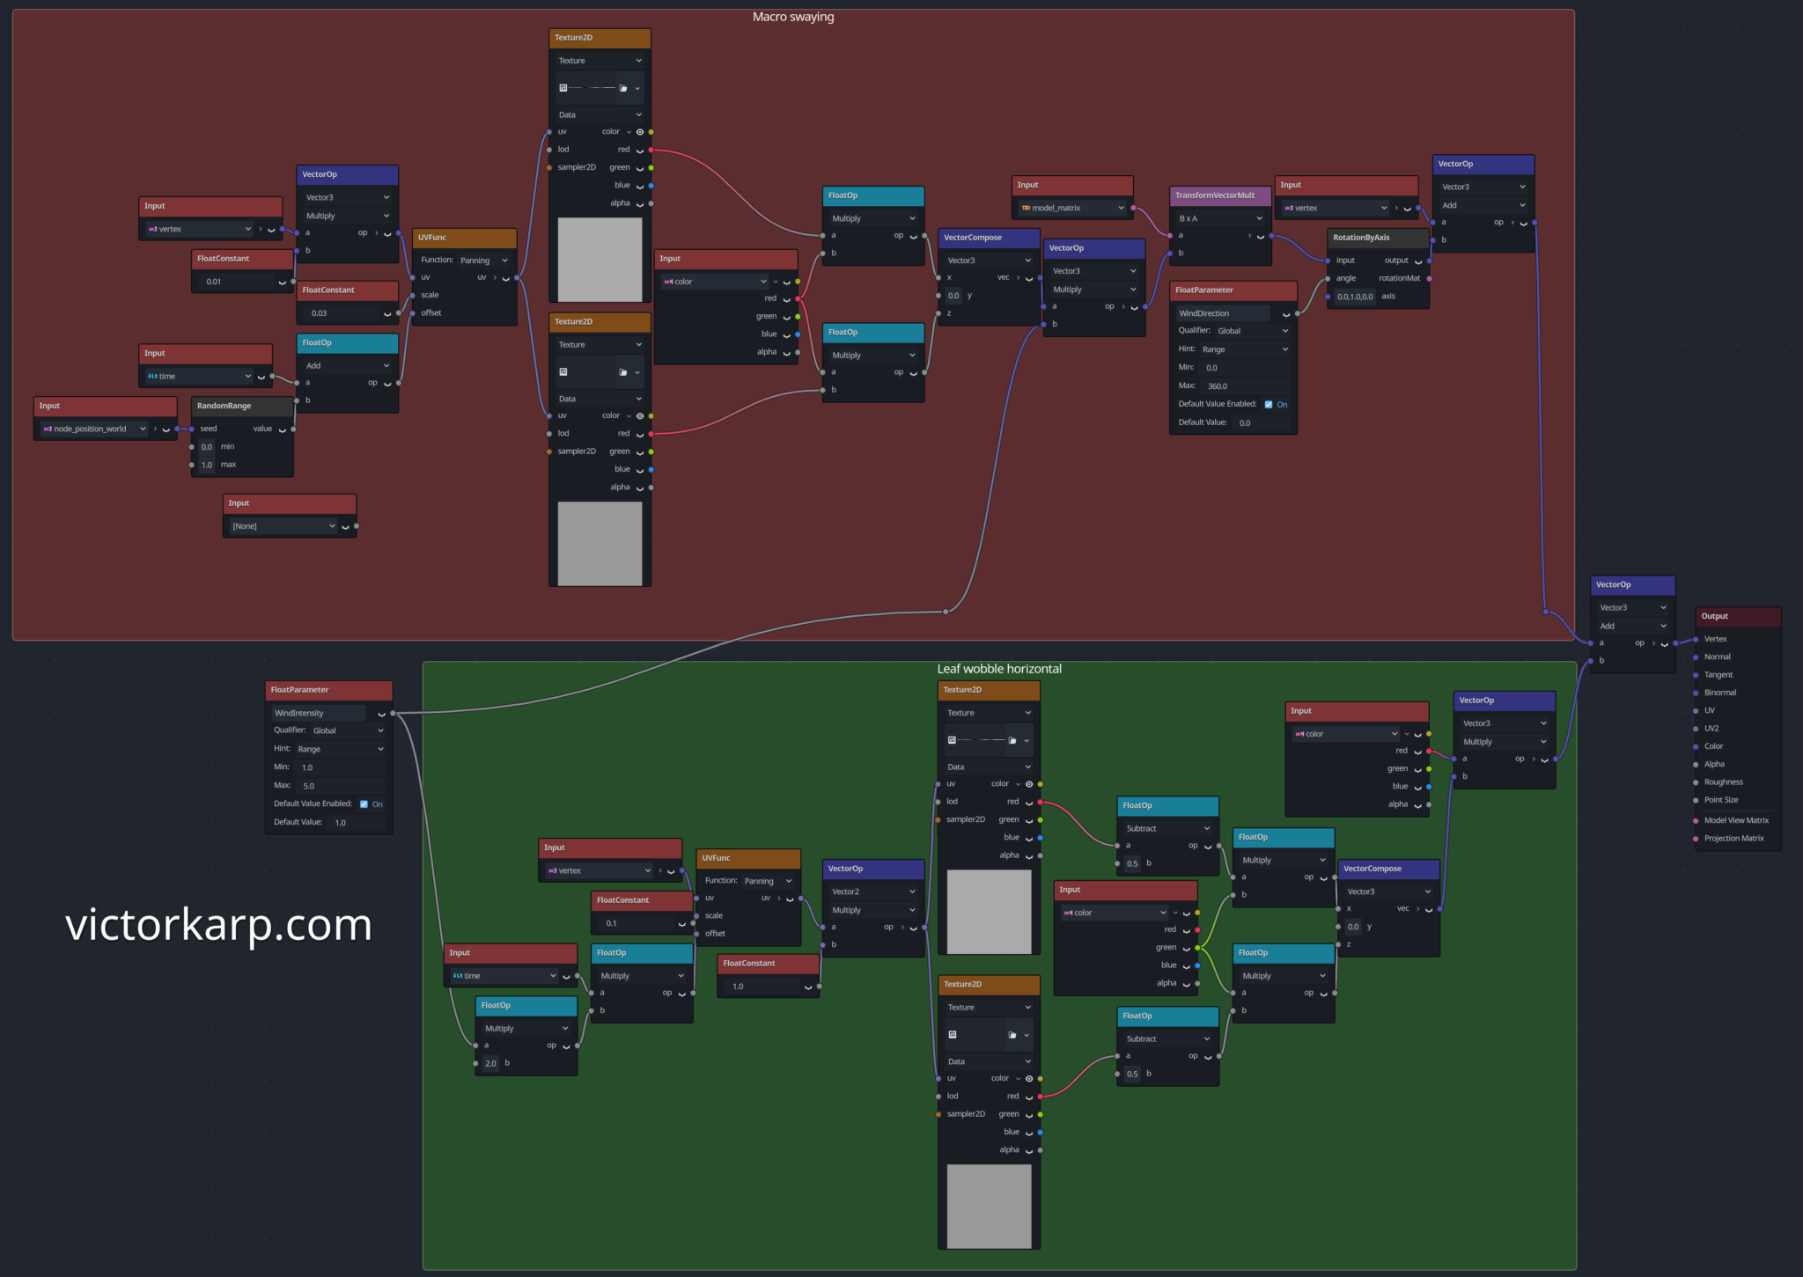Click texture preview thumbnail in Leaf wobble empty-texture Texture2D
The width and height of the screenshot is (1803, 1277).
tap(989, 1206)
